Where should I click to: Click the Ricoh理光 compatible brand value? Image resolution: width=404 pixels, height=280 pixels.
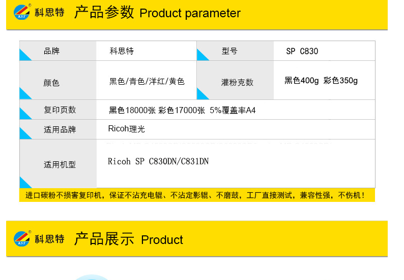pyautogui.click(x=127, y=128)
